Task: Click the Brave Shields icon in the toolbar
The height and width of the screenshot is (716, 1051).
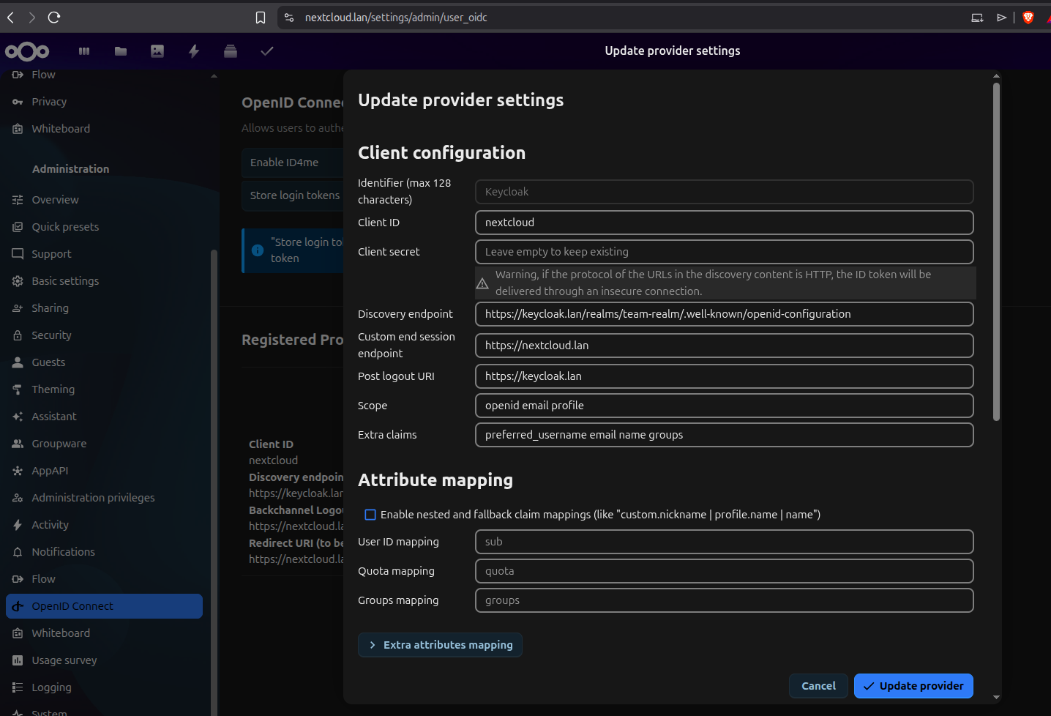Action: [1028, 18]
